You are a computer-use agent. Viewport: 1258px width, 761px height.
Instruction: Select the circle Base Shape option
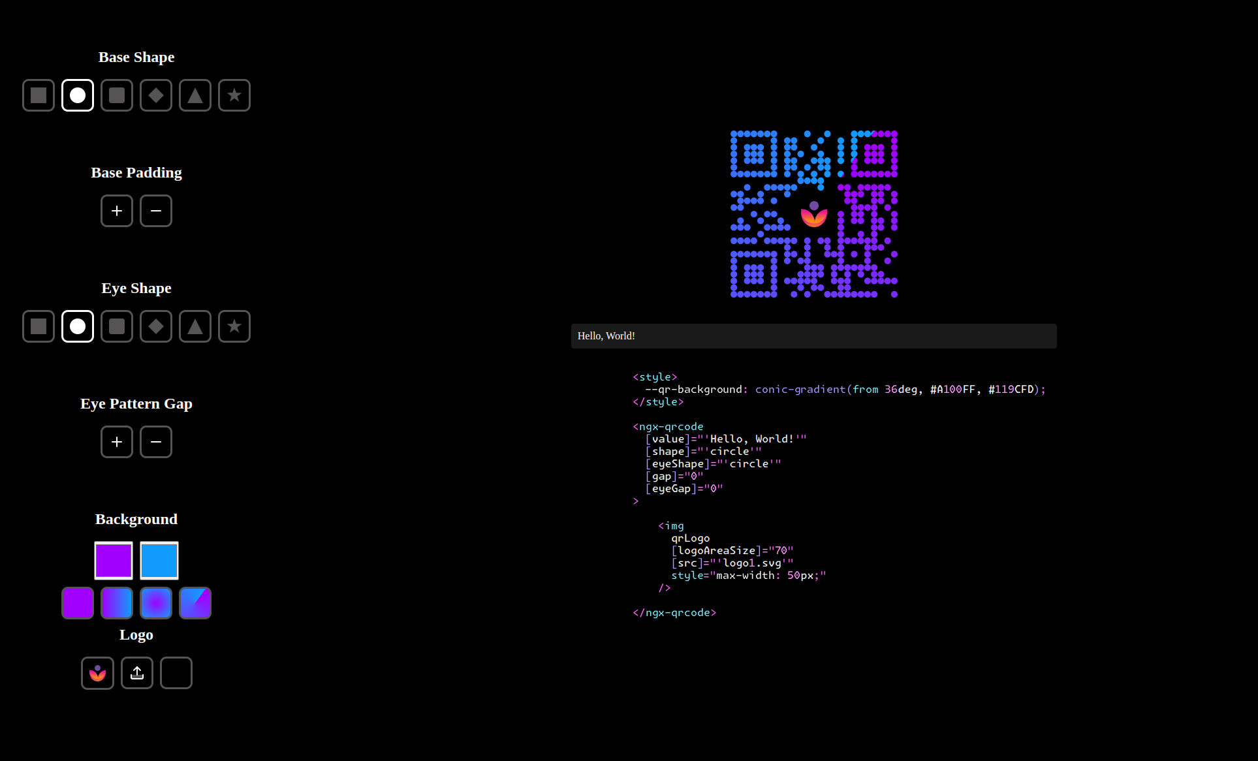[78, 95]
